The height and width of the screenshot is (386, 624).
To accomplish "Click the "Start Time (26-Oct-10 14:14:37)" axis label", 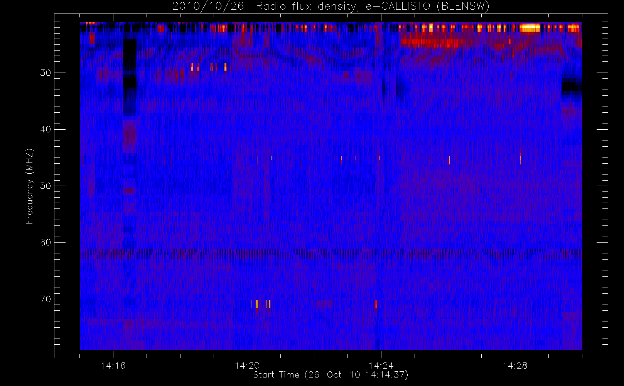I will tap(331, 375).
